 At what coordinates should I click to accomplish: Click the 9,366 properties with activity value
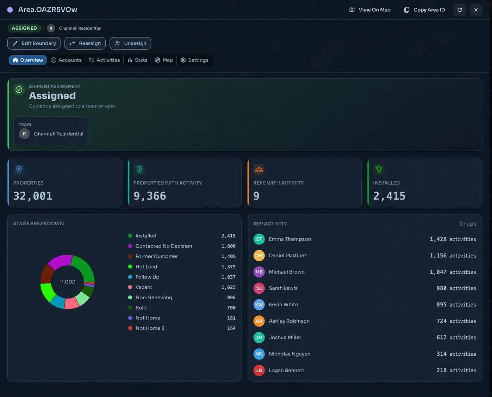150,196
